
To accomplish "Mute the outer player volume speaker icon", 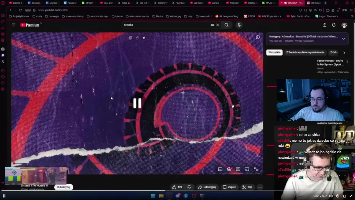I will [331, 196].
